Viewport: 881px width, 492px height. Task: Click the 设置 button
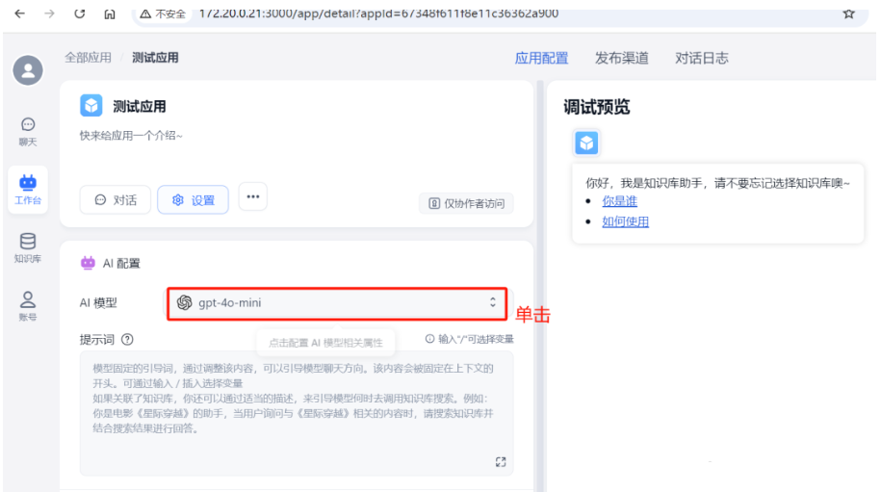193,200
